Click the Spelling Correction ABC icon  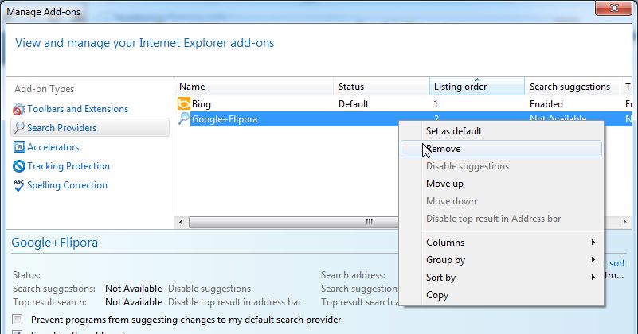19,185
